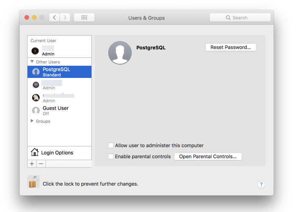This screenshot has height=212, width=297.
Task: Click the Login Options house icon
Action: 35,152
